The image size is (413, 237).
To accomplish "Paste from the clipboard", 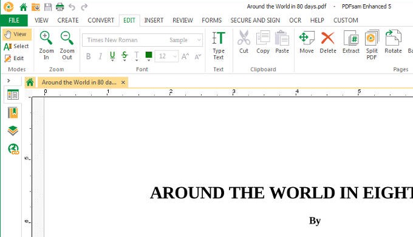I will pos(282,42).
